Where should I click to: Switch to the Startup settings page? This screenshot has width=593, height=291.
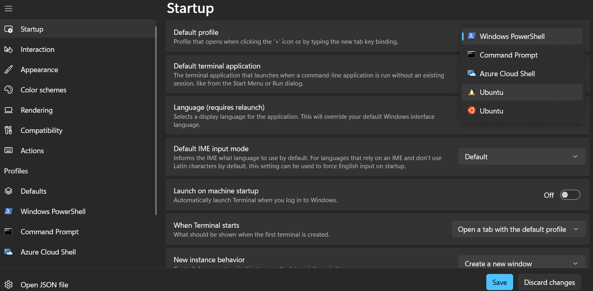coord(32,29)
